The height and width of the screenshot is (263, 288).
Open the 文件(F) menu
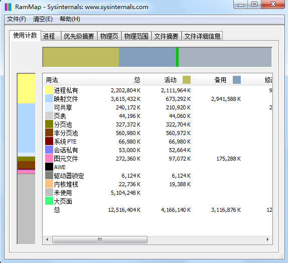17,19
